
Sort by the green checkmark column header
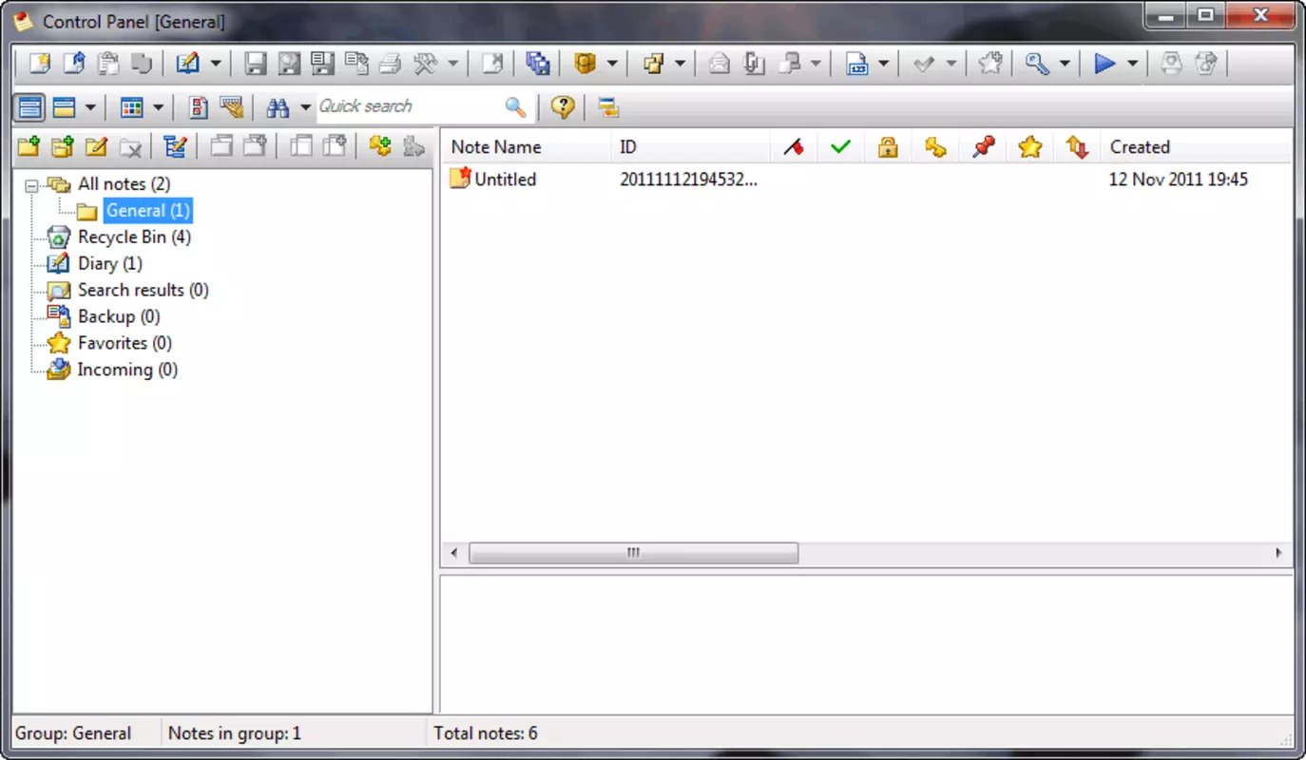tap(840, 147)
